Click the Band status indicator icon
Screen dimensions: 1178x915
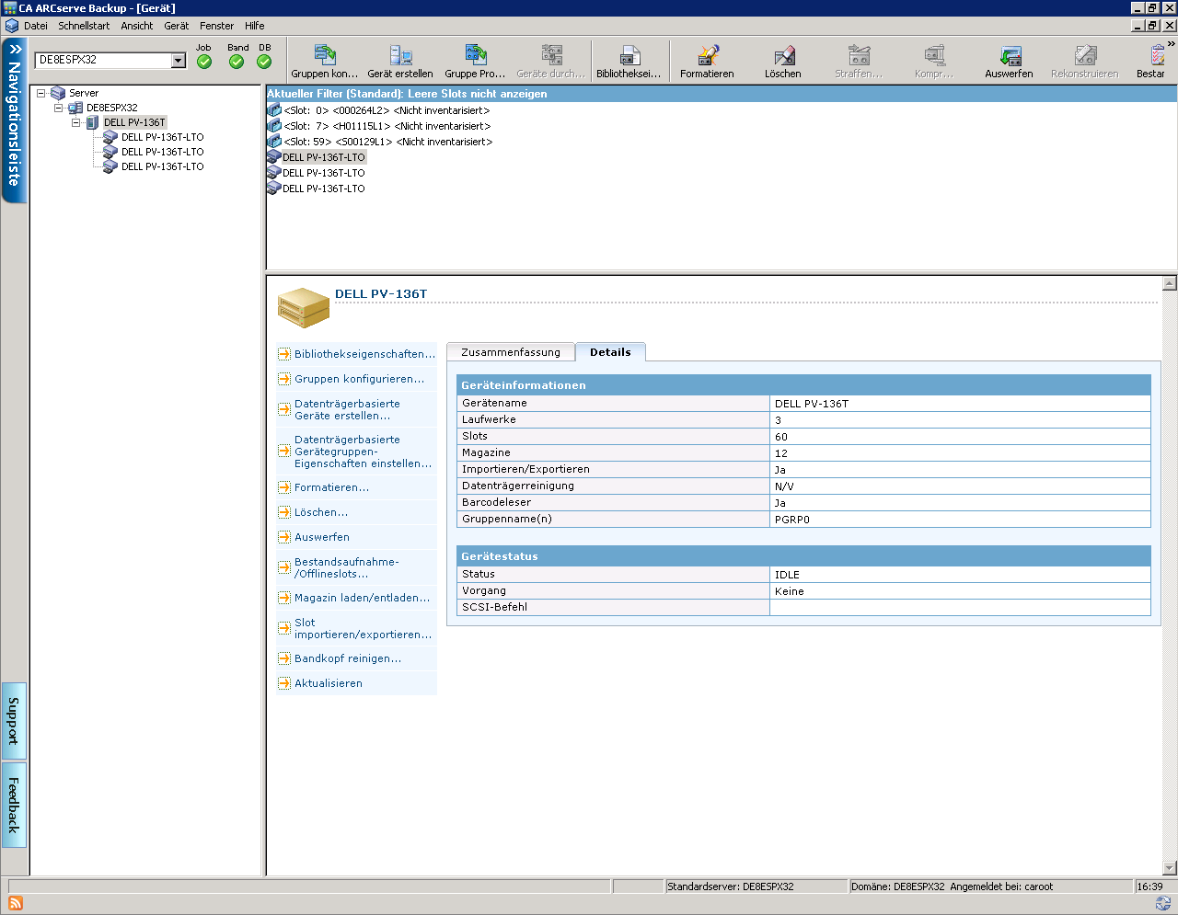tap(237, 62)
